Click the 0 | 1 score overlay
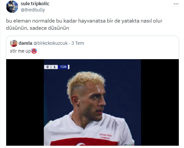 pyautogui.click(x=51, y=67)
